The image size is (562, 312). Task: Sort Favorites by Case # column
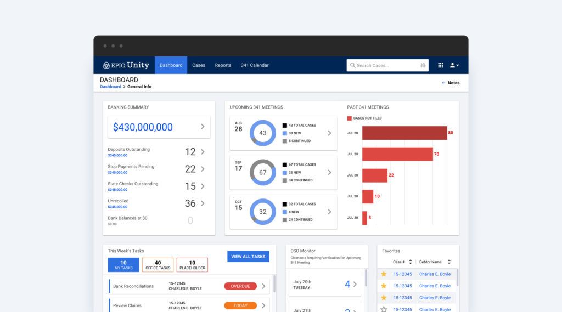click(410, 262)
